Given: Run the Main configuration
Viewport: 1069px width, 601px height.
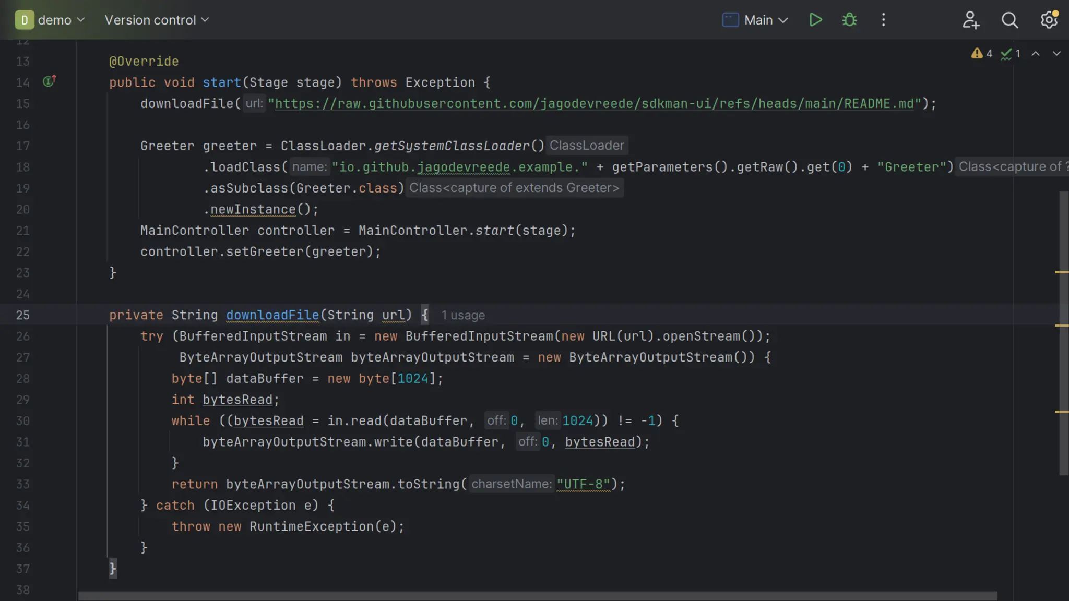Looking at the screenshot, I should (815, 20).
